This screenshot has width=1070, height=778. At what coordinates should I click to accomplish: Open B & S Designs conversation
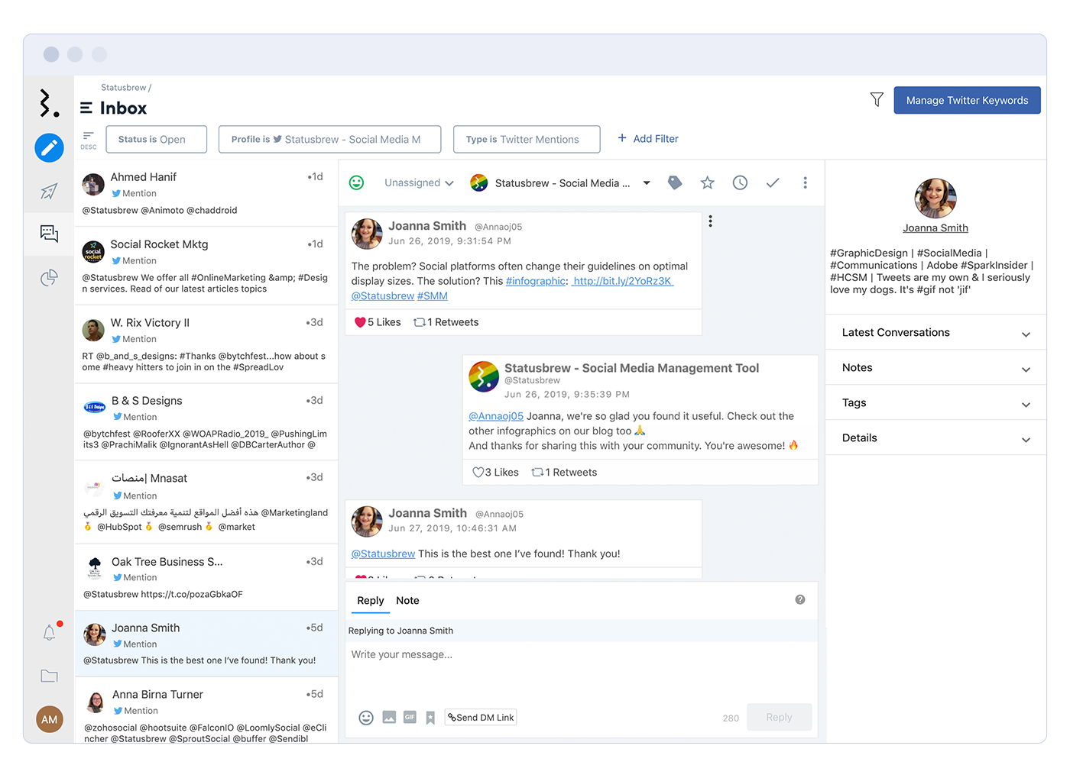tap(206, 422)
